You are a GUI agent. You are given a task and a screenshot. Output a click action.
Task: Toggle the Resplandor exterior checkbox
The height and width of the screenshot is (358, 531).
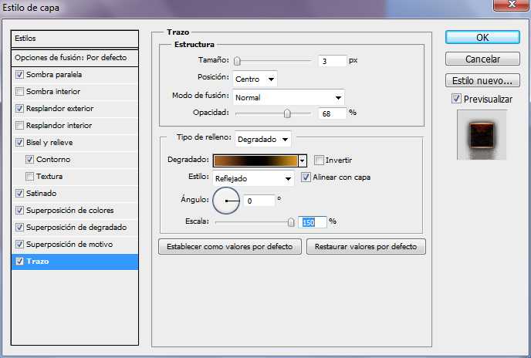pyautogui.click(x=19, y=108)
